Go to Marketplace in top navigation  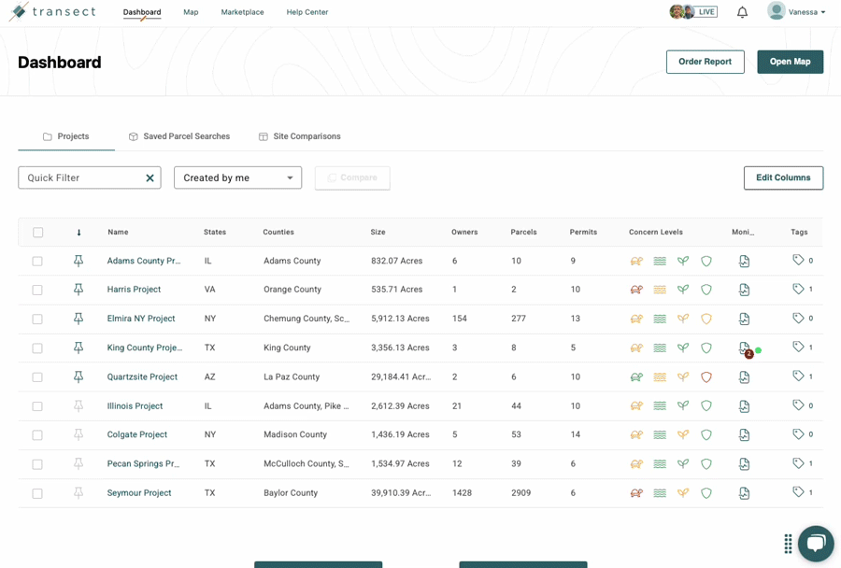[242, 12]
